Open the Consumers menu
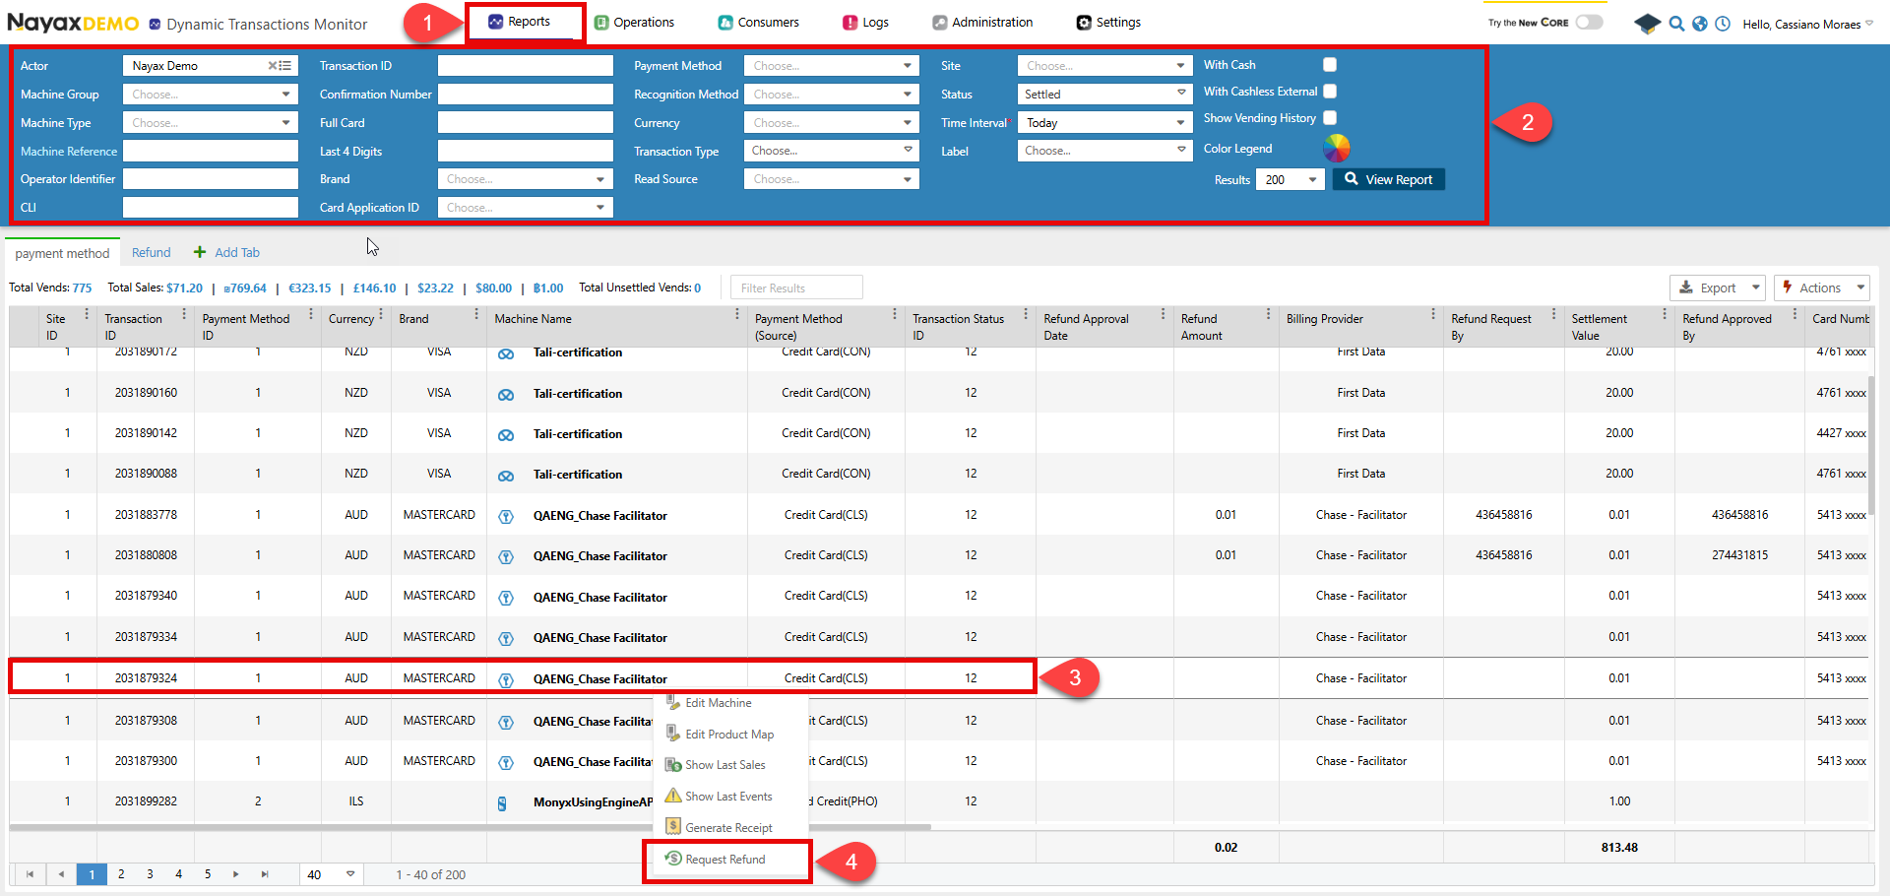This screenshot has width=1890, height=896. coord(759,22)
